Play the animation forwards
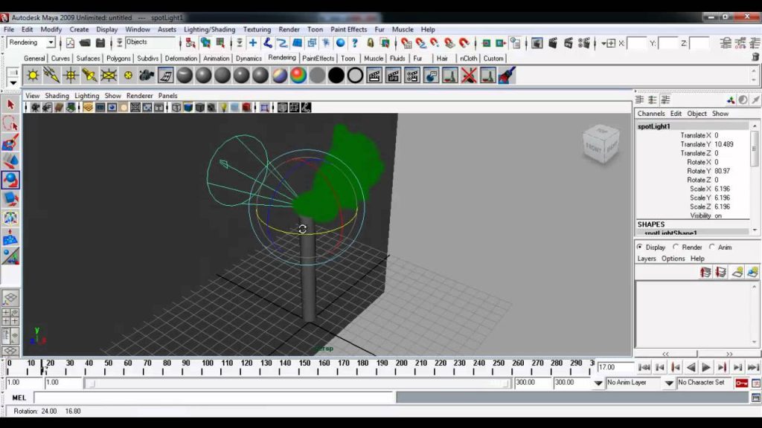Viewport: 762px width, 428px height. 706,367
